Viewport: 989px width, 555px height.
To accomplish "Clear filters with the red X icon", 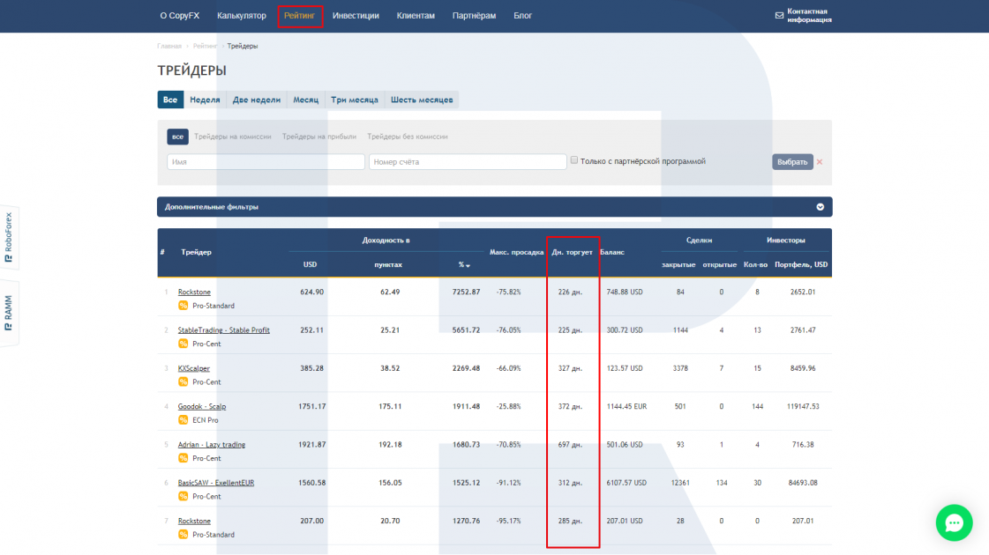I will point(820,162).
